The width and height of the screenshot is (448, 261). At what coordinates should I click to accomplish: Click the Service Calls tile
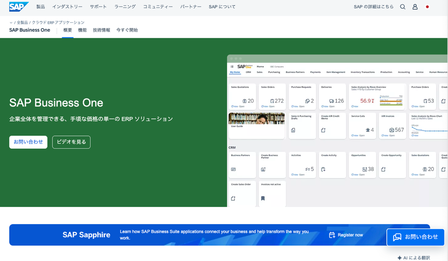(362, 126)
